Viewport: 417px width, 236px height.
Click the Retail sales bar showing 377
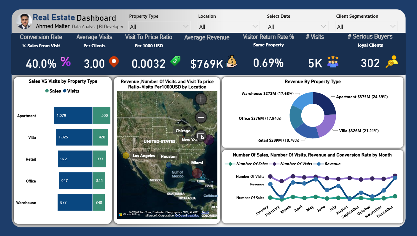tap(99, 159)
